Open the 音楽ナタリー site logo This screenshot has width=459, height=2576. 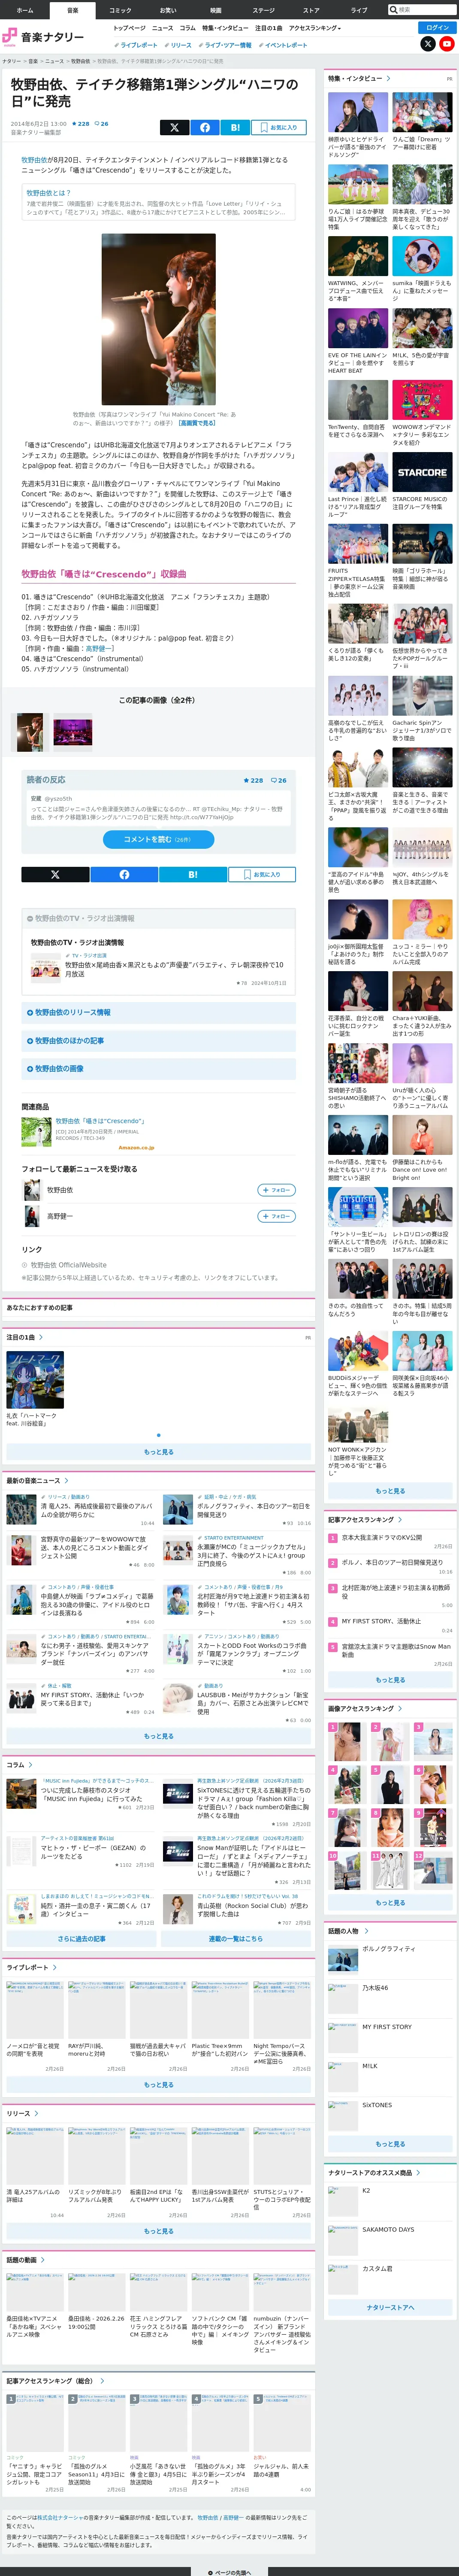click(x=43, y=36)
